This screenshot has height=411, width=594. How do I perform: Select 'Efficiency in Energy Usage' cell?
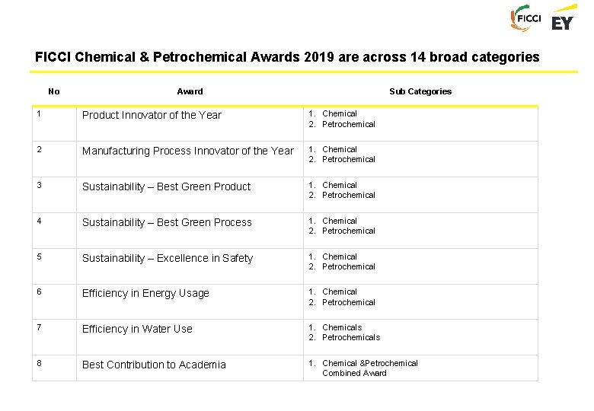pyautogui.click(x=190, y=301)
